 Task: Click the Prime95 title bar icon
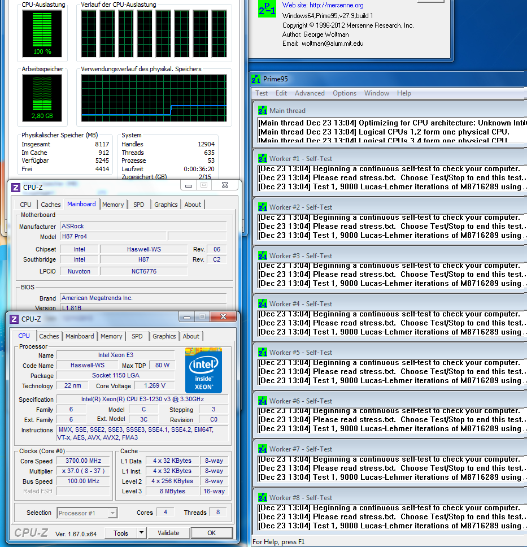[256, 79]
